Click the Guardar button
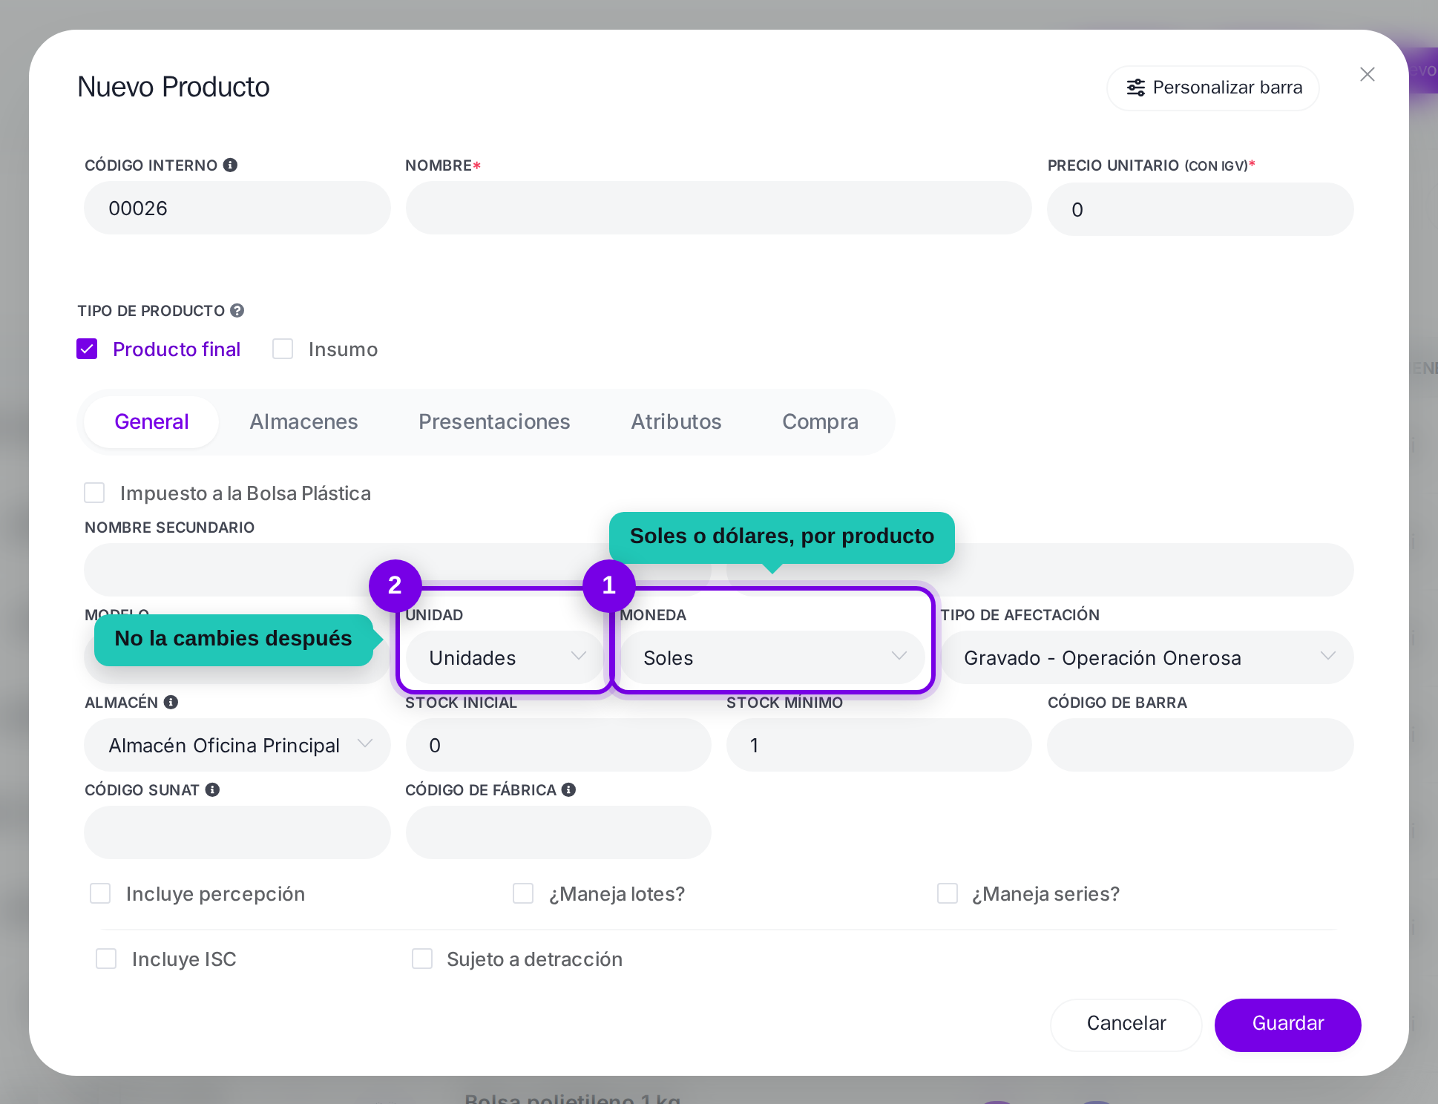This screenshot has height=1104, width=1438. [x=1287, y=1024]
